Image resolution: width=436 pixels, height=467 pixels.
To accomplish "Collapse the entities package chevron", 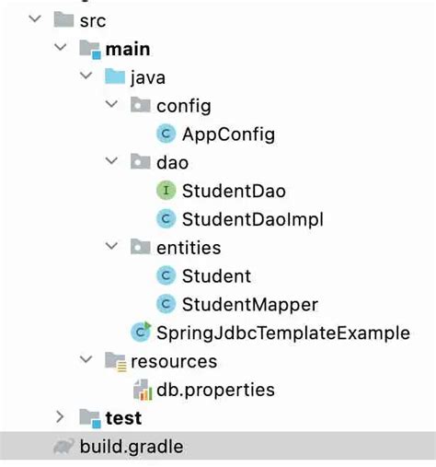I will pyautogui.click(x=111, y=246).
